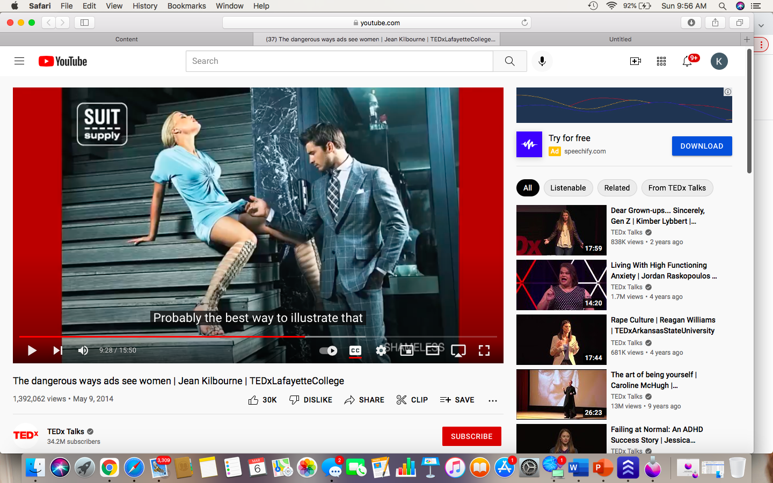Open Finder from the Dock
773x483 pixels.
pyautogui.click(x=35, y=467)
